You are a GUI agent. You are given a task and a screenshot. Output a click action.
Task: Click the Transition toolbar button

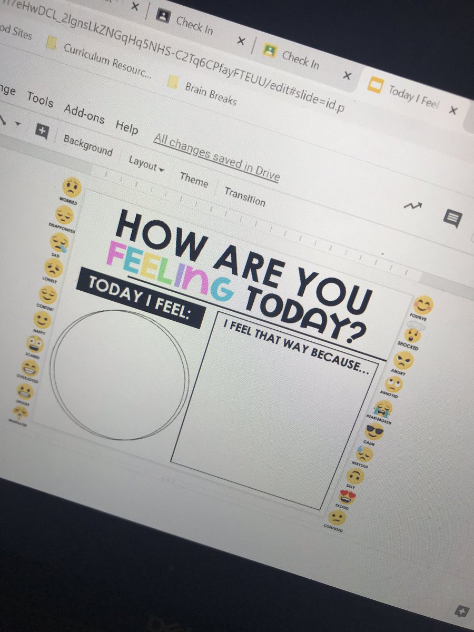[245, 196]
